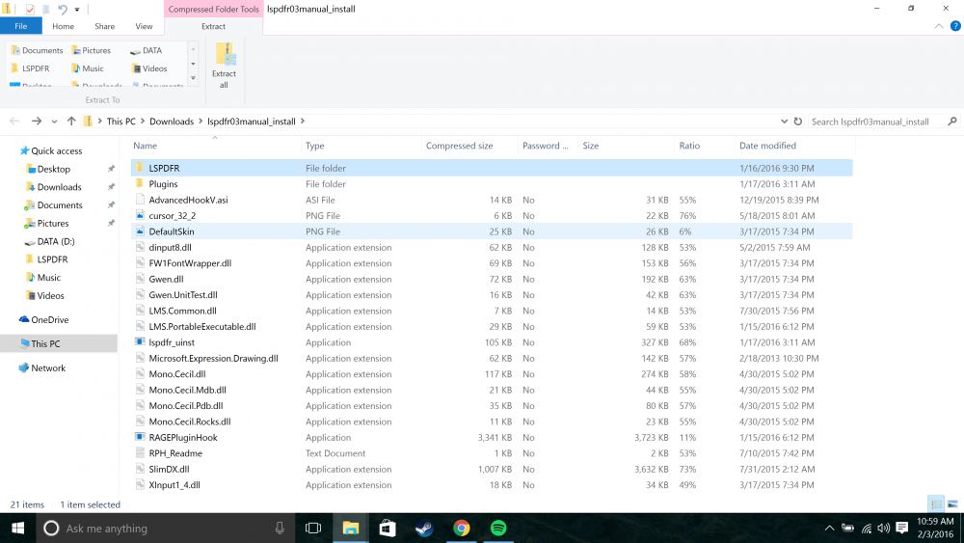Choose Documents as the extract destination
The image size is (964, 543).
[x=37, y=50]
